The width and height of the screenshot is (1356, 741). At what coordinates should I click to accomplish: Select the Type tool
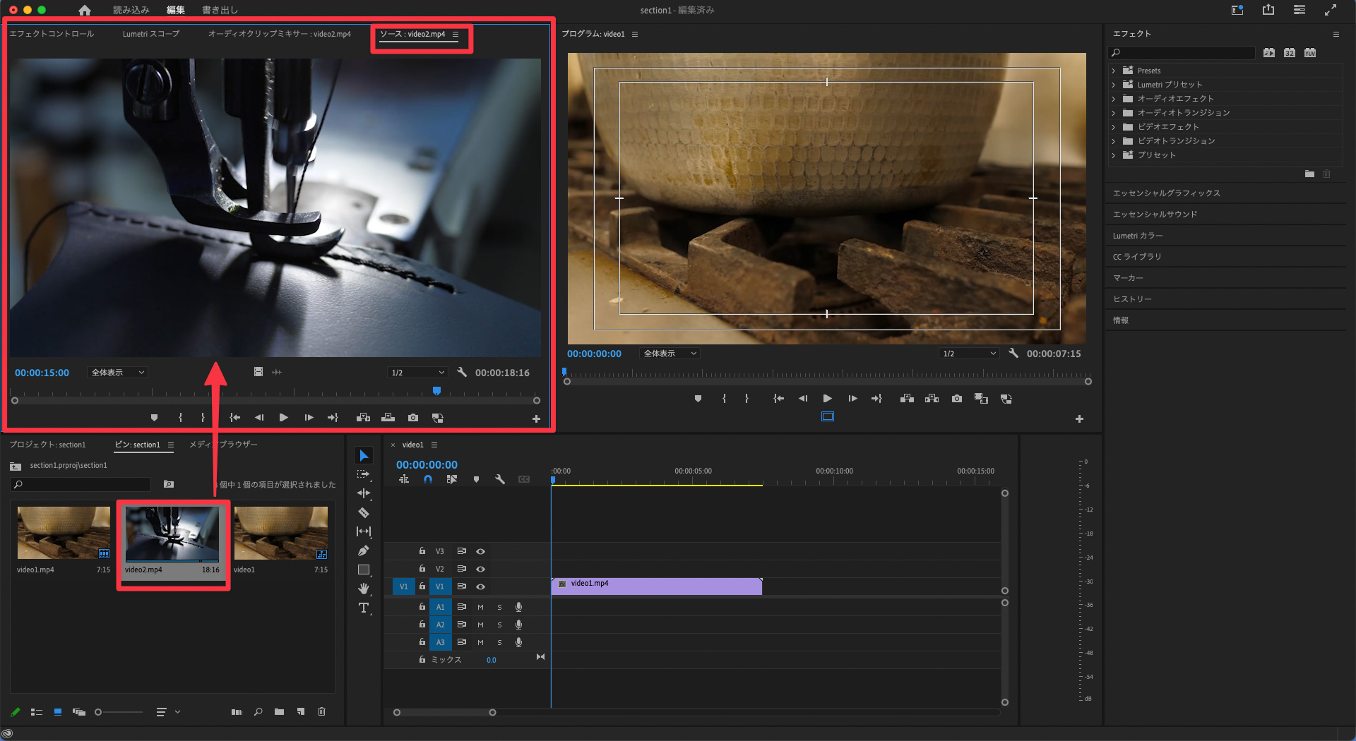[364, 608]
